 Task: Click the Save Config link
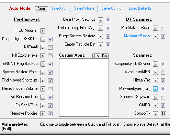click(x=111, y=8)
